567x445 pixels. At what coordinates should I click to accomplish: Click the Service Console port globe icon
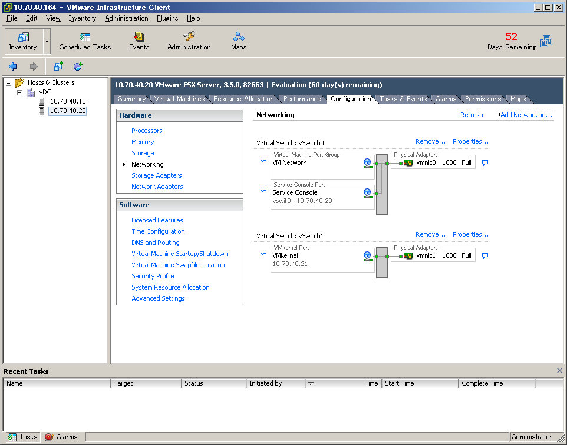click(x=367, y=193)
